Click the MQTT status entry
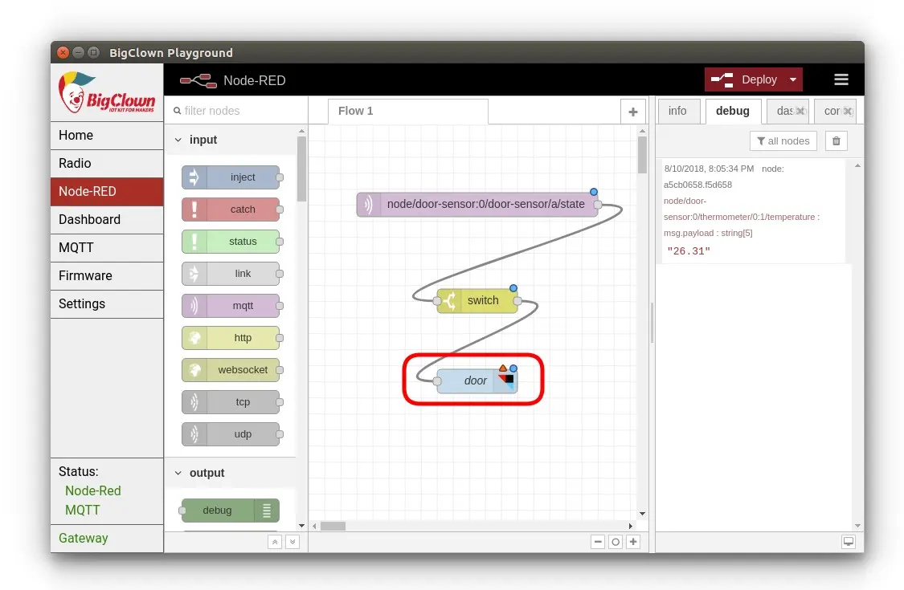Screen dimensions: 904x590 click(83, 510)
